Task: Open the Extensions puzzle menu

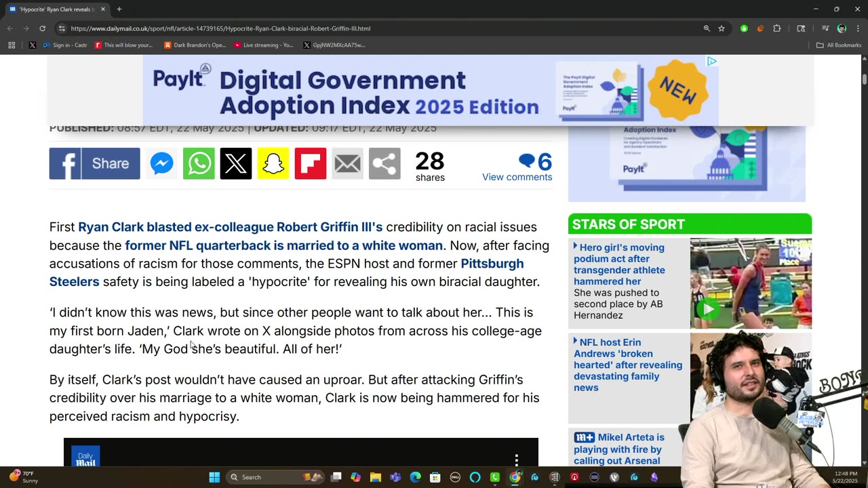Action: [777, 28]
